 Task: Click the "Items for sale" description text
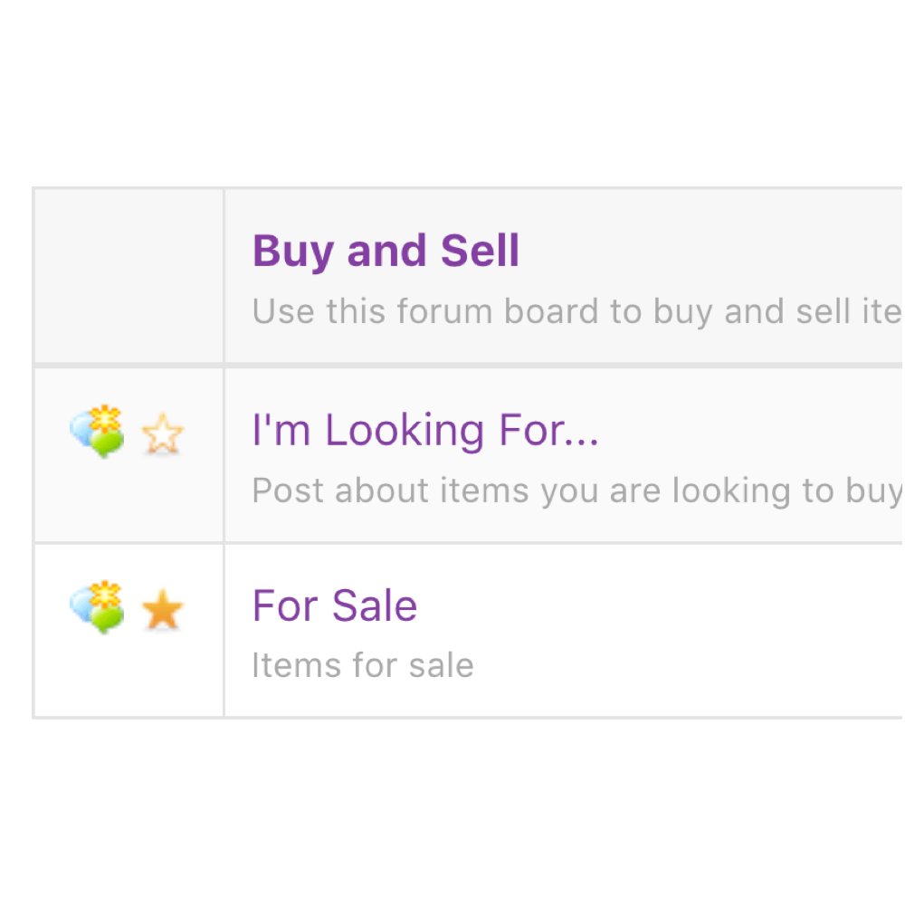click(362, 666)
